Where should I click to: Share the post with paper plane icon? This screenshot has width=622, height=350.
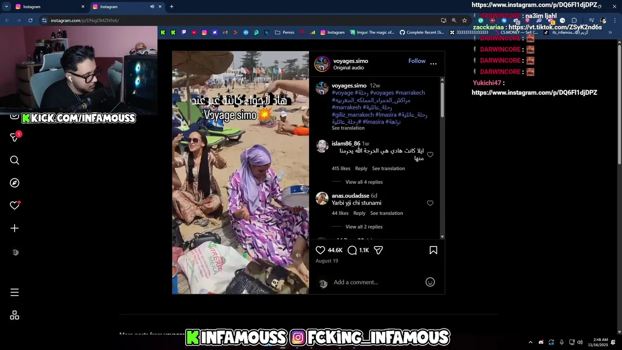(x=379, y=250)
